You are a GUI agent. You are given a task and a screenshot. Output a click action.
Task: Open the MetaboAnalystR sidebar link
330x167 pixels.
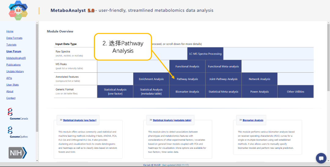[16, 58]
